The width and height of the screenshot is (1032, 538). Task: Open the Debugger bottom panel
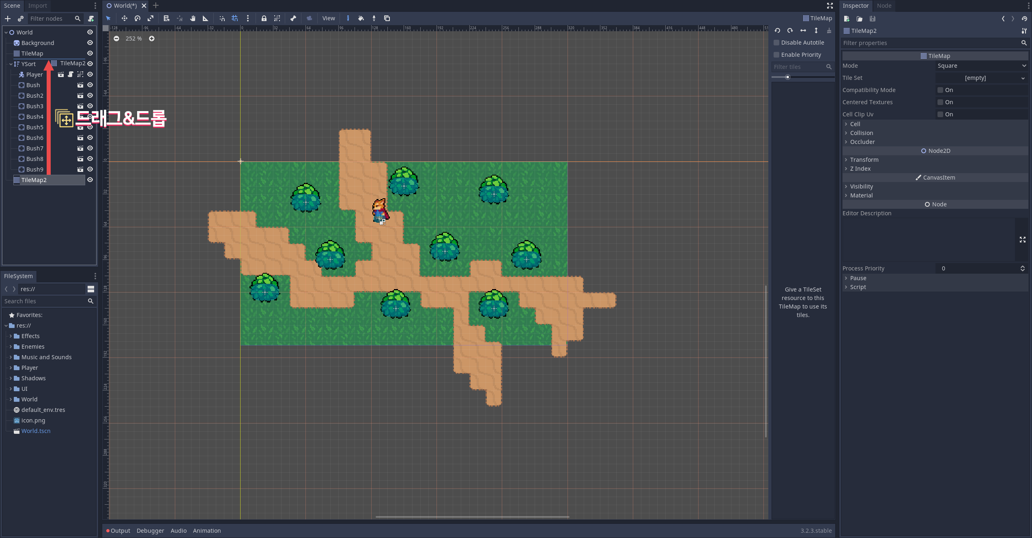tap(150, 531)
